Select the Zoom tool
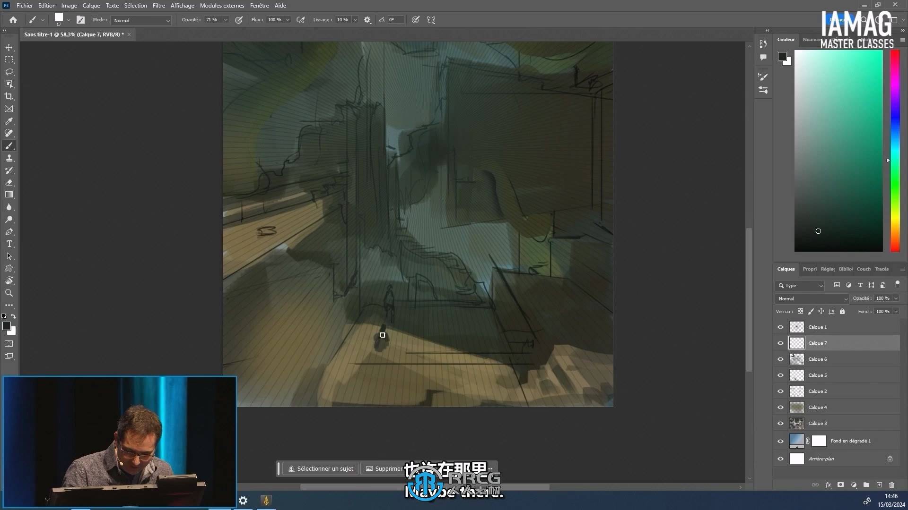 tap(9, 293)
